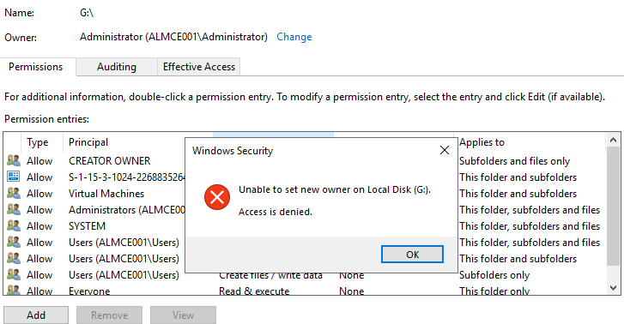
Task: Click the scrollbar down arrow in the list
Action: point(613,287)
